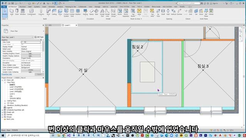Select the Model Text tool
This screenshot has height=138, width=246.
[x=102, y=13]
